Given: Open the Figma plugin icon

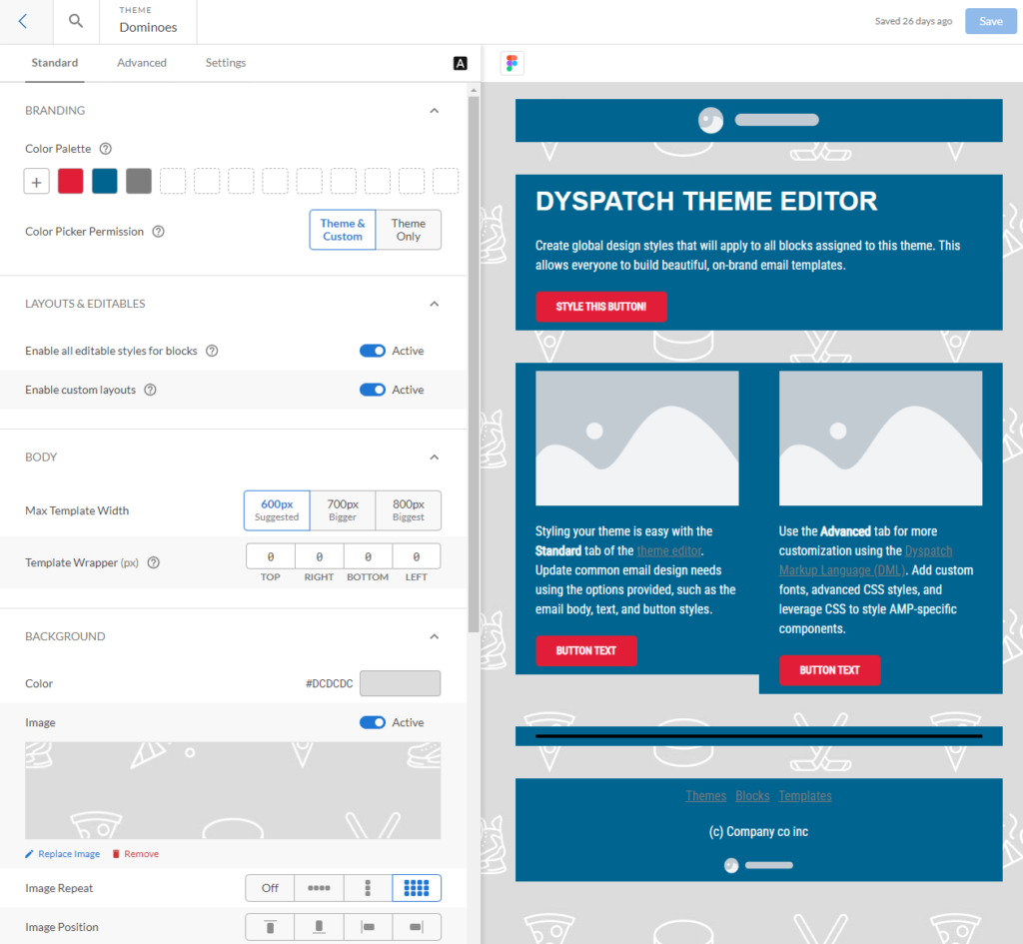Looking at the screenshot, I should point(512,63).
